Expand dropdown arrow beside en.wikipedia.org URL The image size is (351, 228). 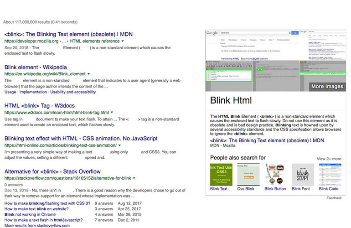(x=88, y=74)
